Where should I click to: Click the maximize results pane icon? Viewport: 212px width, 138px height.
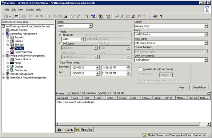tap(209, 93)
